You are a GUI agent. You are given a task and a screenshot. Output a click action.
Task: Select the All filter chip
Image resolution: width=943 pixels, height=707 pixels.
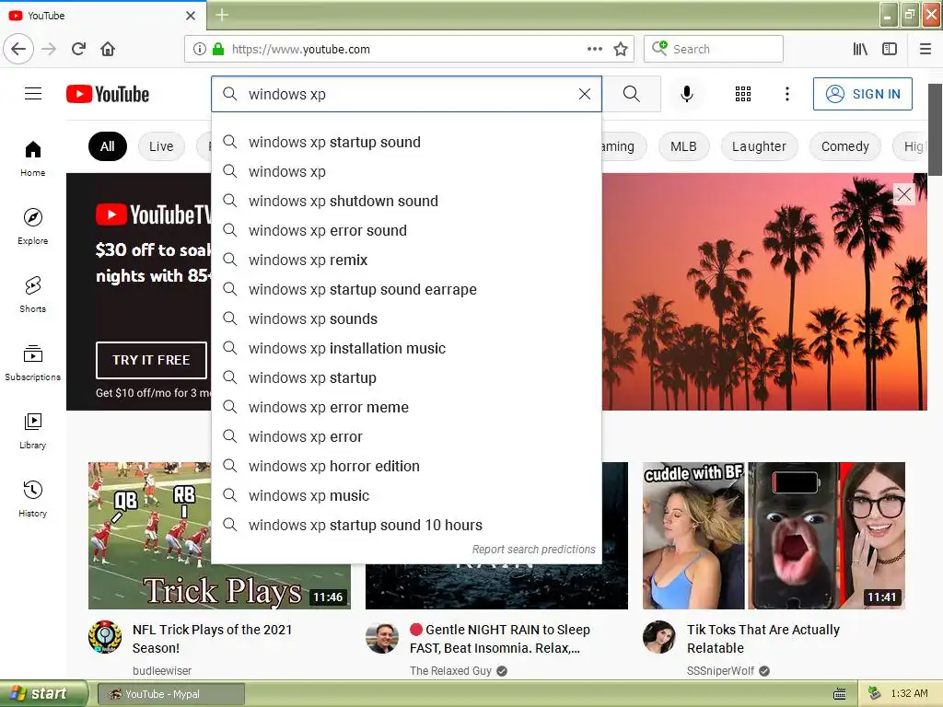(108, 146)
